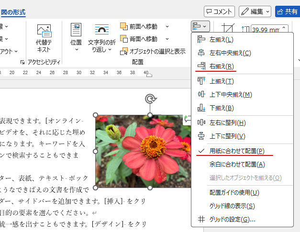Toggle 用紙に合わせて配置(P) checked option
The image size is (300, 232).
coord(242,151)
